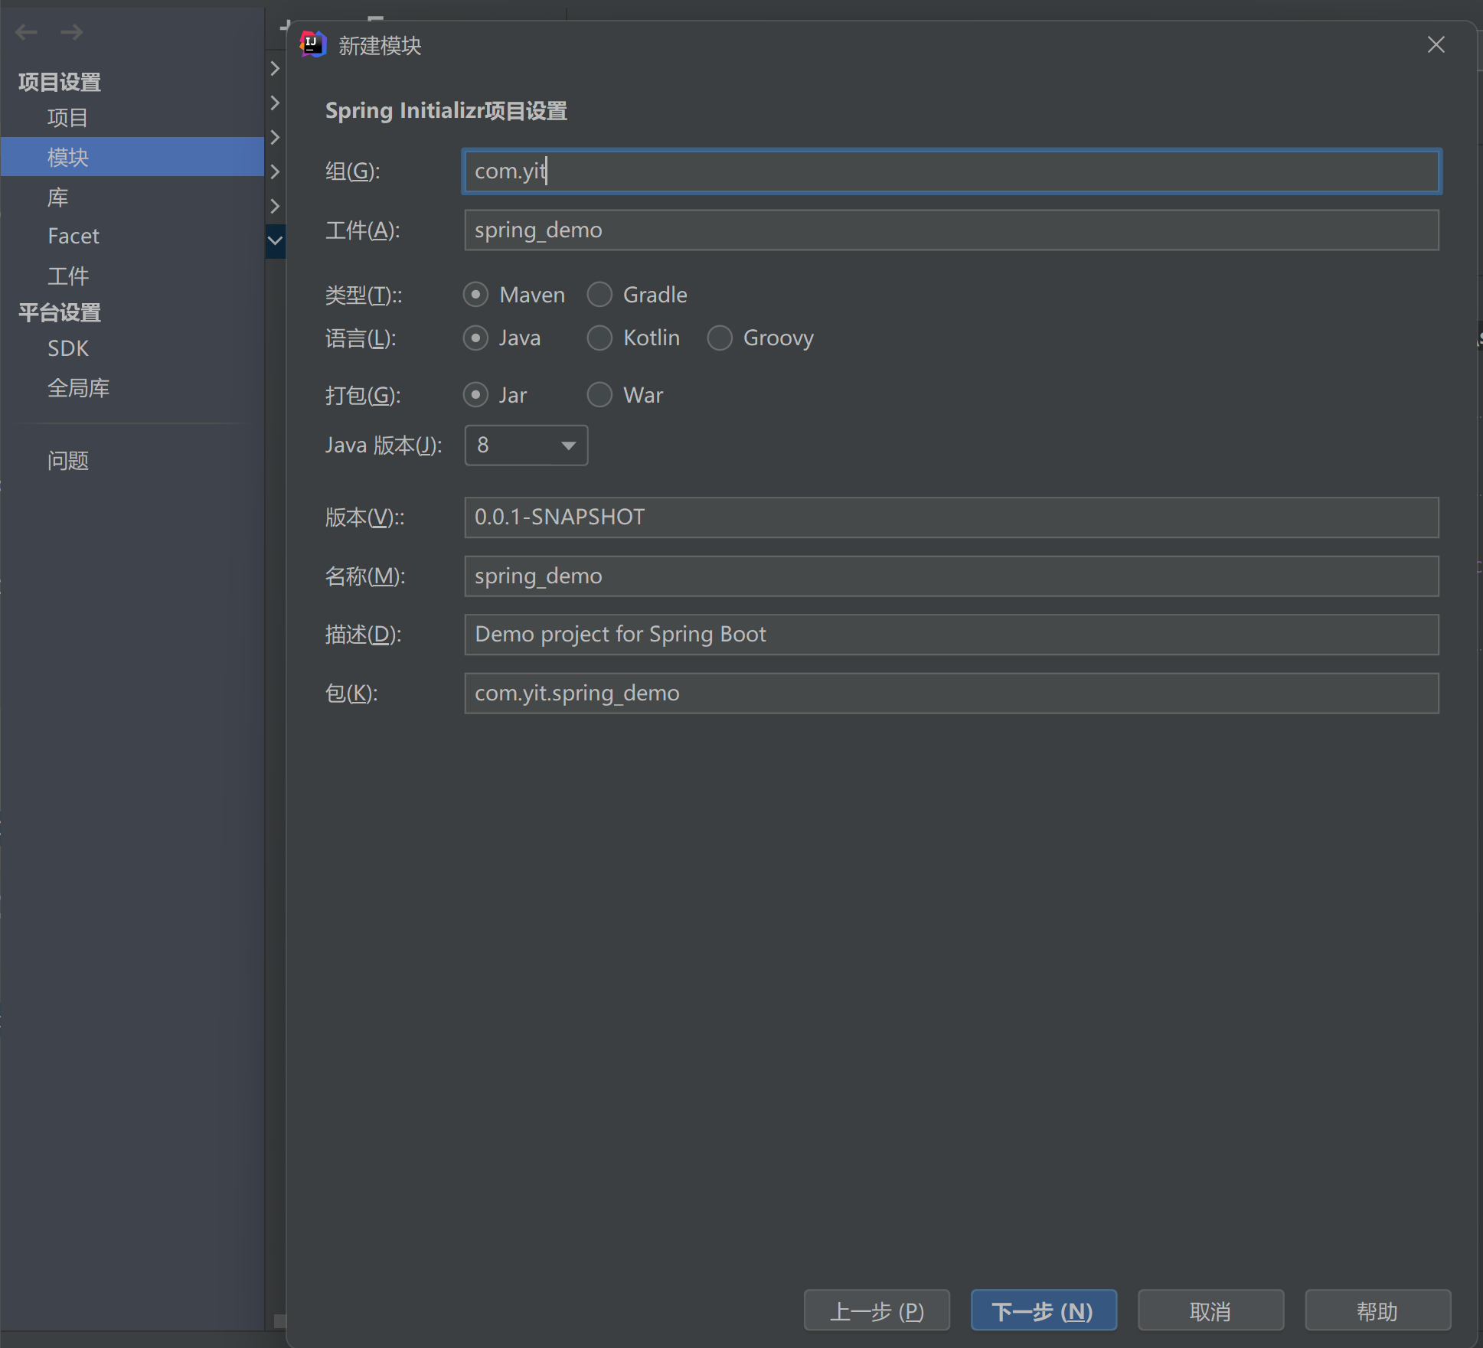Viewport: 1483px width, 1348px height.
Task: Click the forward arrow in Project Structure
Action: 72,32
